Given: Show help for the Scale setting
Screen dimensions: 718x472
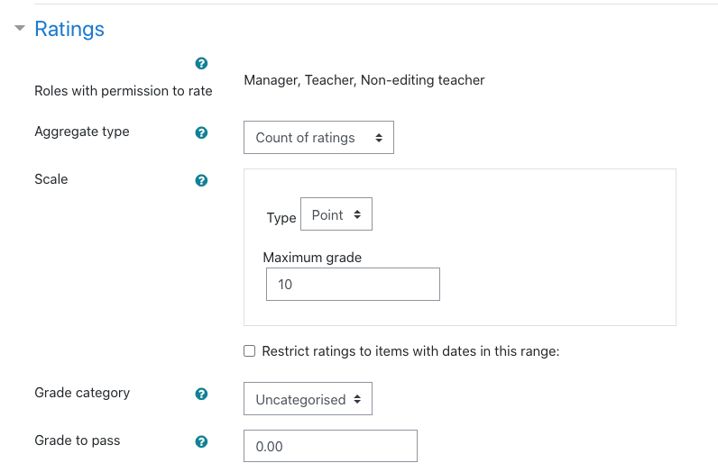Looking at the screenshot, I should [201, 180].
